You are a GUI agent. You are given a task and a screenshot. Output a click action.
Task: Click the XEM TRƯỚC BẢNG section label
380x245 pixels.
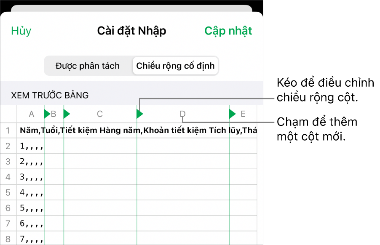click(x=50, y=95)
